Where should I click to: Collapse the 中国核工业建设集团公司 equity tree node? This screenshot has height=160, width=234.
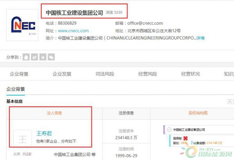pos(169,129)
